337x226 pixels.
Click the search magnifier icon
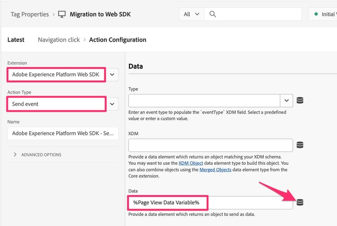tap(213, 14)
